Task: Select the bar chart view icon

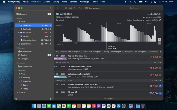Action: 70,8
